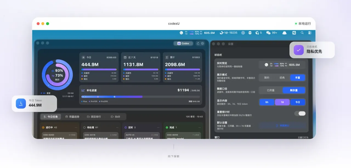Screen dimensions: 351x168
Task: Click the chart icon beside 羊毛进度
Action: tap(83, 90)
